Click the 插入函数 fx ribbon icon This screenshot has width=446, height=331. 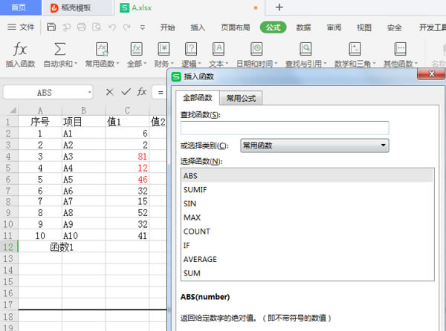click(21, 50)
